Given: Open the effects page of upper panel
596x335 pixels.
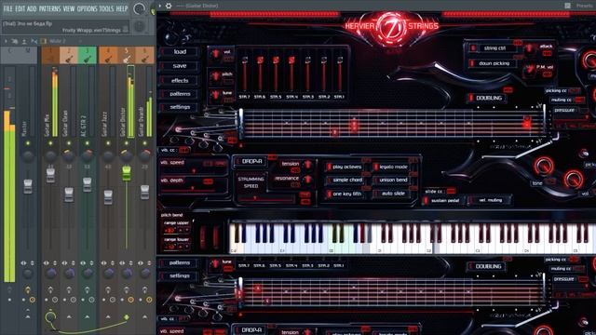Looking at the screenshot, I should (180, 80).
